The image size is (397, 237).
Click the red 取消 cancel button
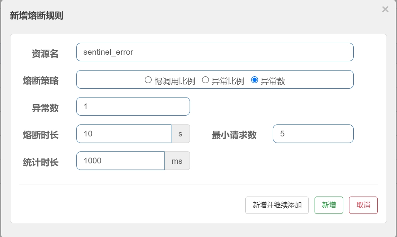(x=363, y=205)
